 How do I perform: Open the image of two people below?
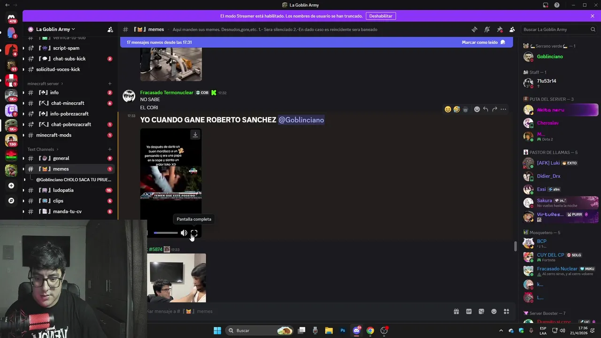coord(177,278)
